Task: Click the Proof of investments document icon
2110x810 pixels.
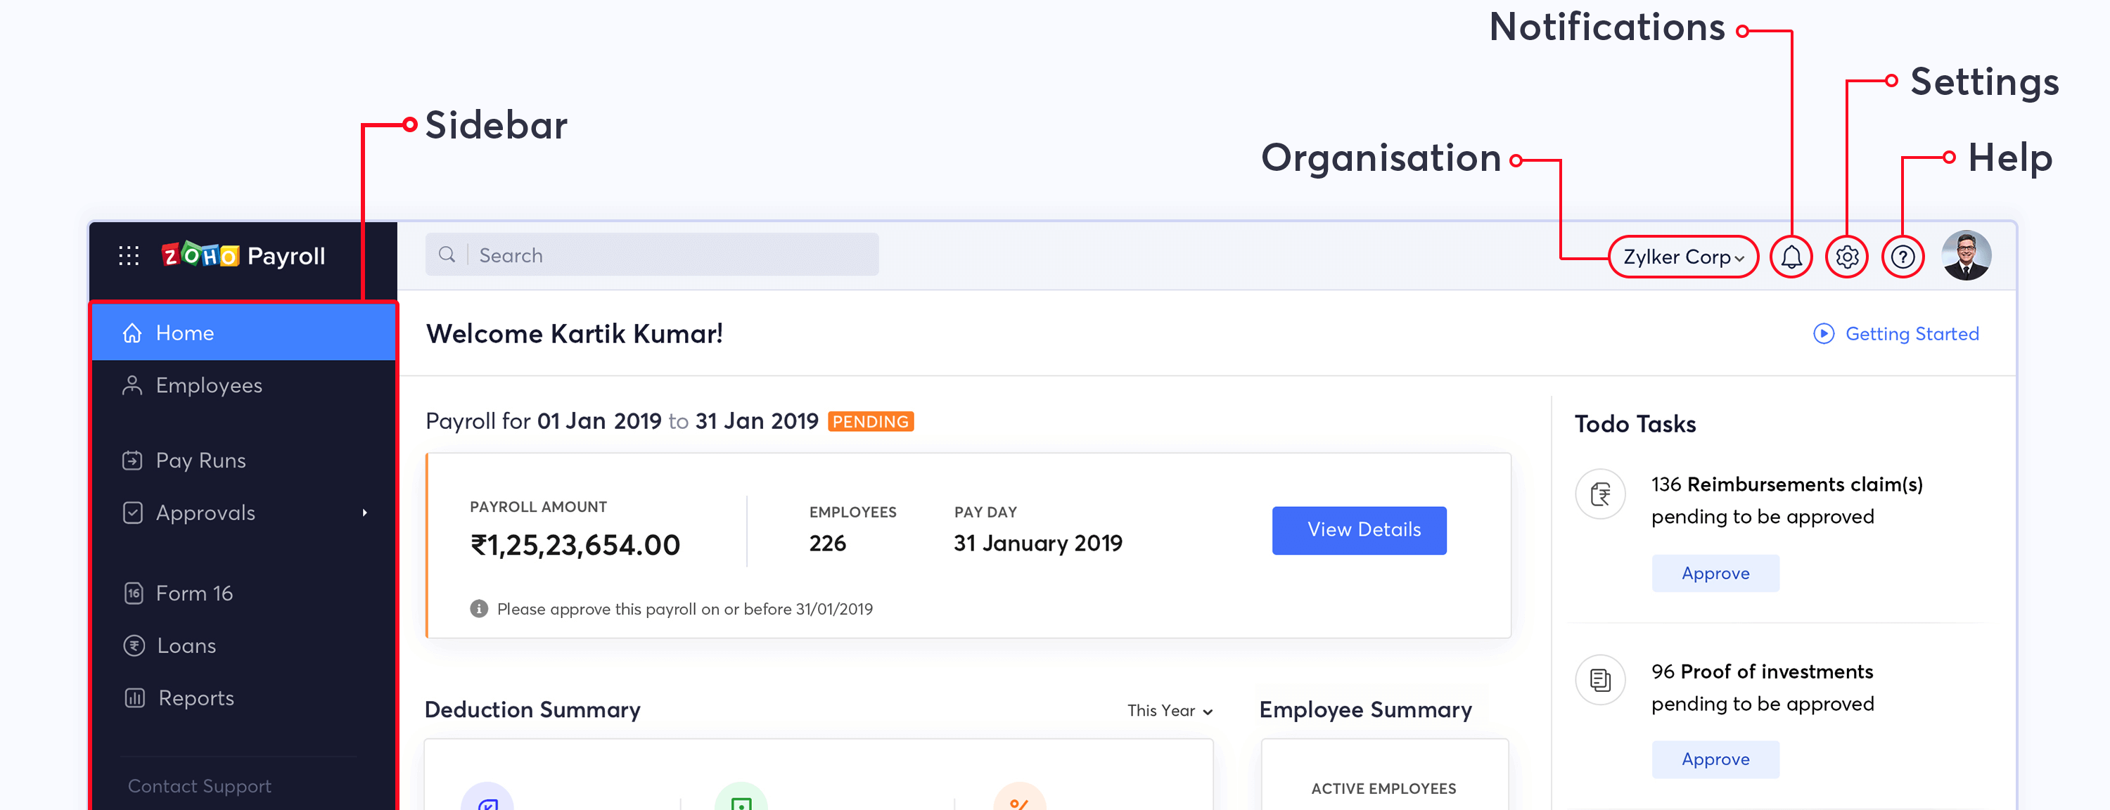Action: 1599,680
